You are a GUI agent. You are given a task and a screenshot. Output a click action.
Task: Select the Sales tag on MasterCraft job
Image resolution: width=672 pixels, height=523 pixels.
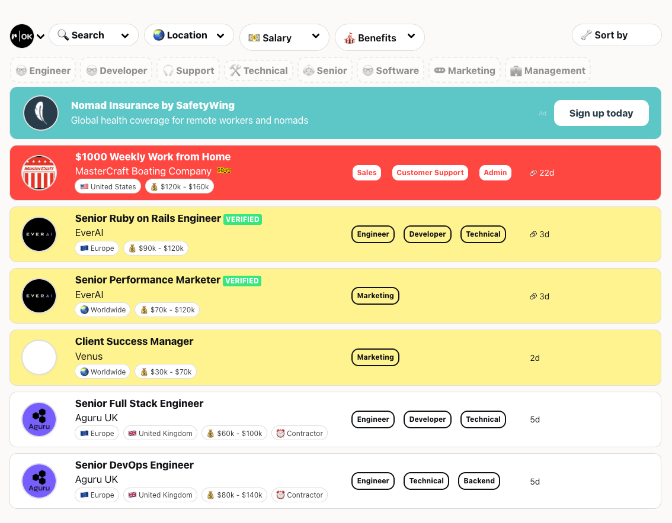tap(367, 173)
